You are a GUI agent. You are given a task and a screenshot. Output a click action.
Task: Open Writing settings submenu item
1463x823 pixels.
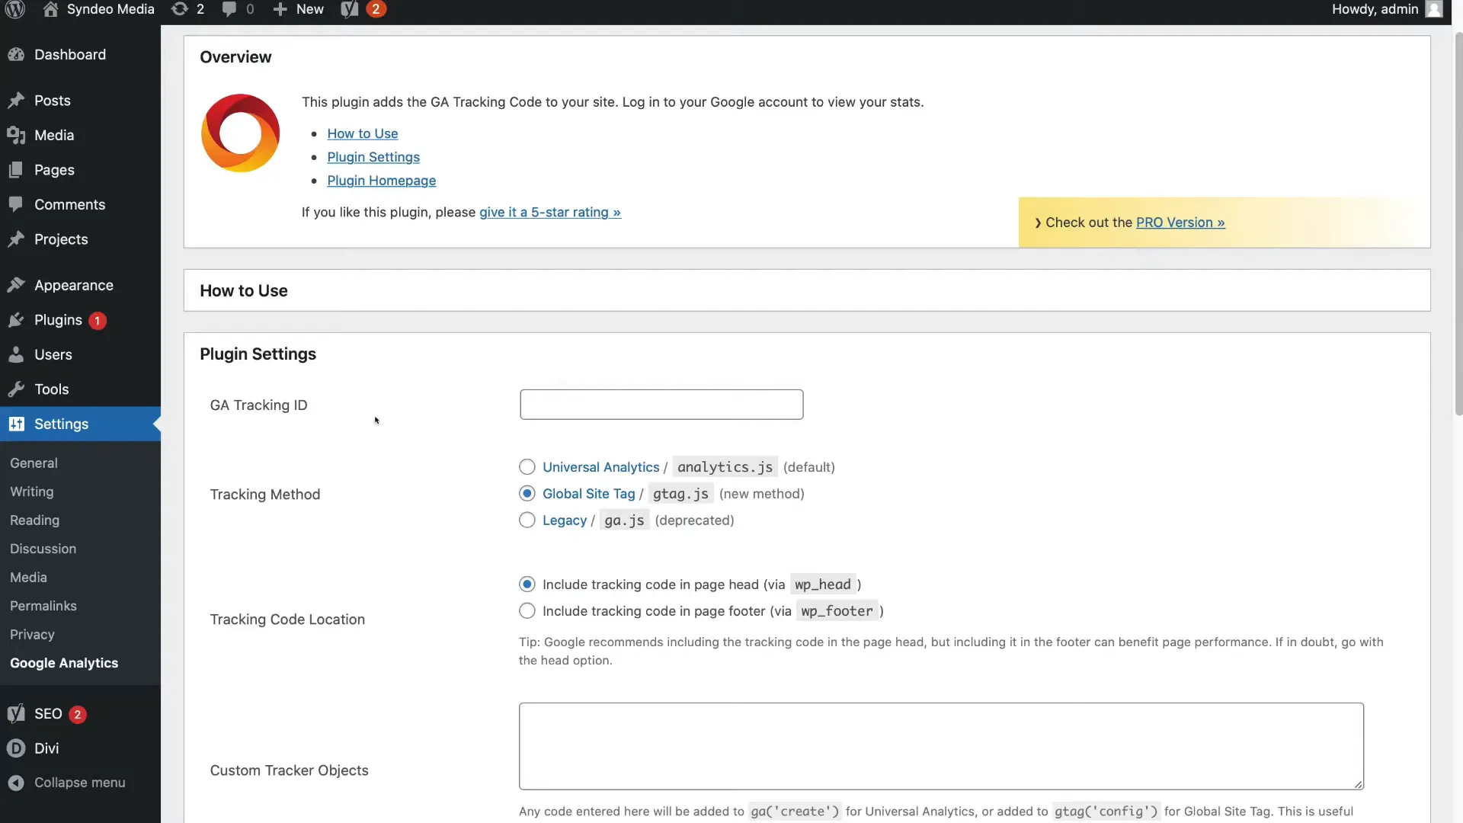31,492
